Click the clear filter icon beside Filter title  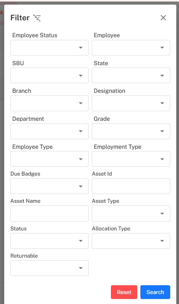tap(37, 18)
